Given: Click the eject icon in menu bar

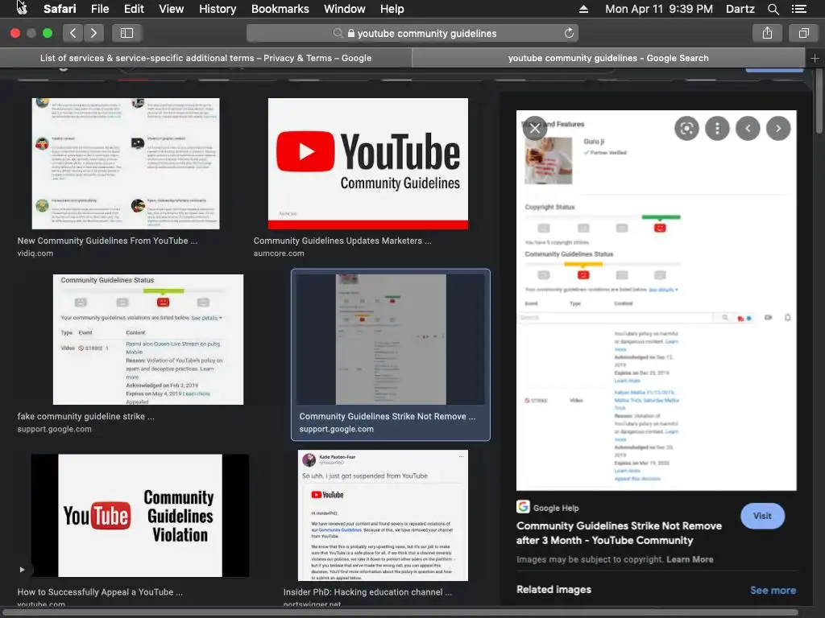Looking at the screenshot, I should tap(583, 9).
